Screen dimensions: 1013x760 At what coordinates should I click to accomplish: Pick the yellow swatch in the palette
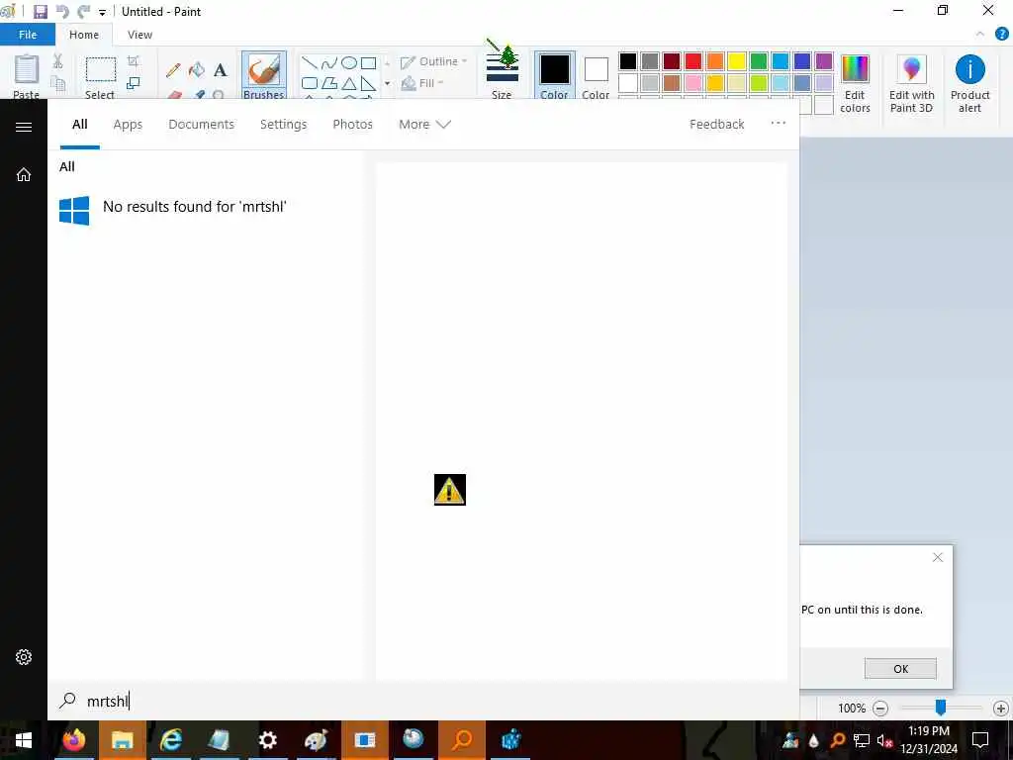pyautogui.click(x=736, y=61)
